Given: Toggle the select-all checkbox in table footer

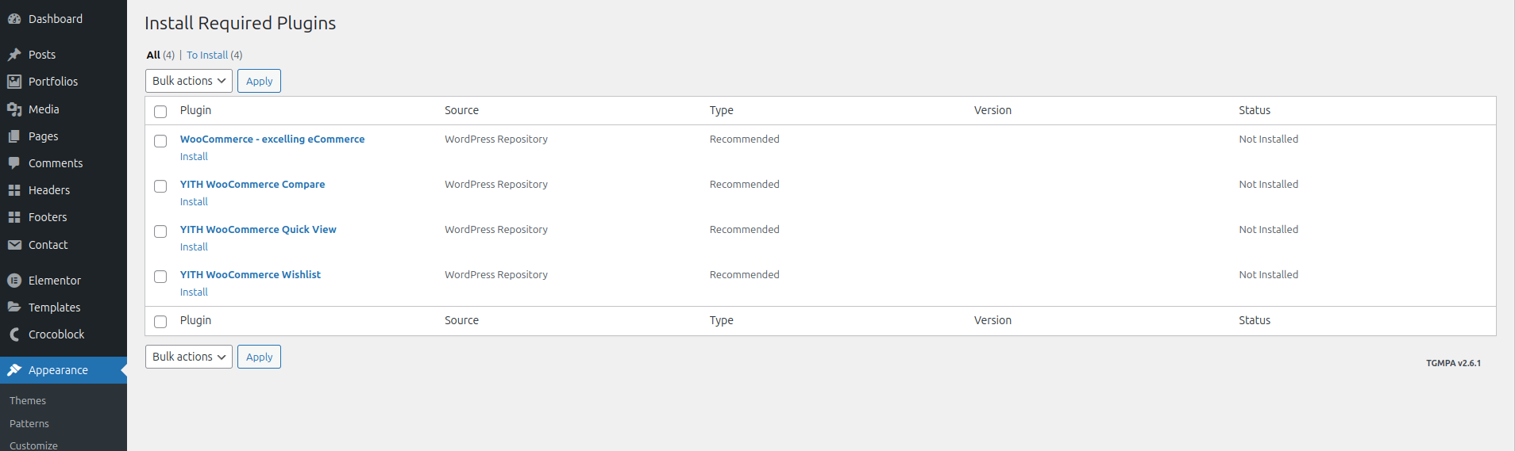Looking at the screenshot, I should coord(160,322).
